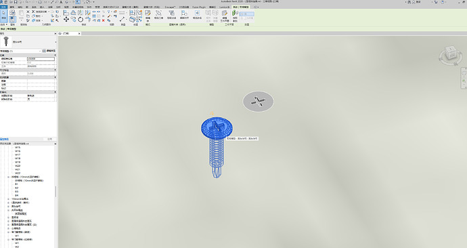This screenshot has width=467, height=248.
Task: Switch to the Lumion ribbon tab
Action: pyautogui.click(x=224, y=7)
